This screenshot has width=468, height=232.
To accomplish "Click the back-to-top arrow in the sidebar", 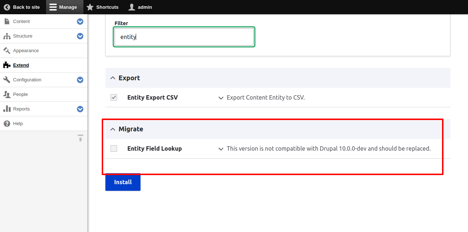I will pyautogui.click(x=80, y=138).
